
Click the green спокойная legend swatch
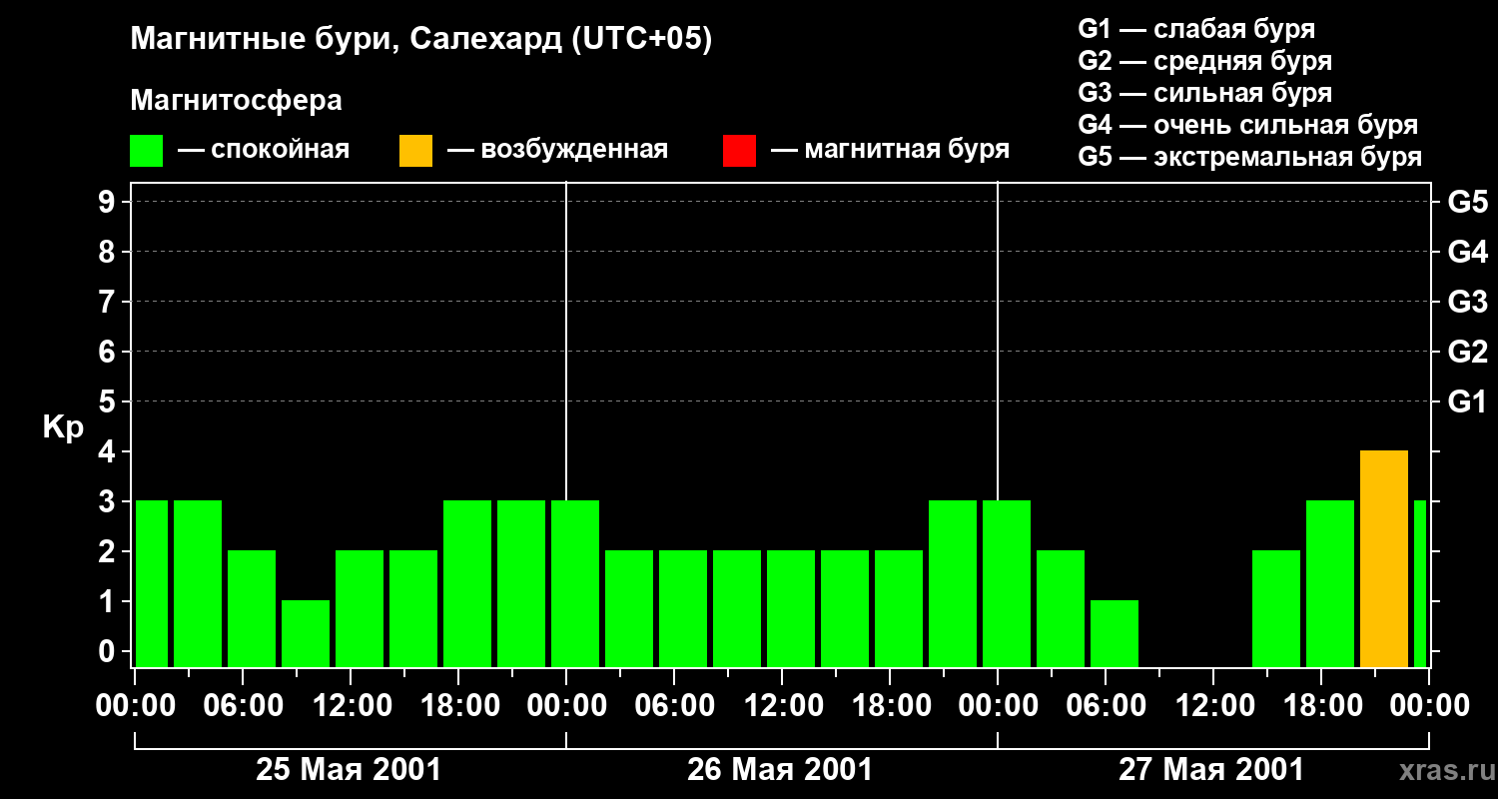click(146, 151)
